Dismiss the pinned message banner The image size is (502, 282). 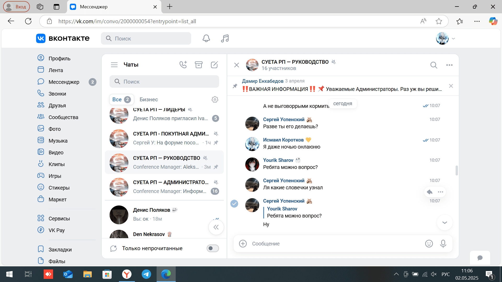coord(451,86)
